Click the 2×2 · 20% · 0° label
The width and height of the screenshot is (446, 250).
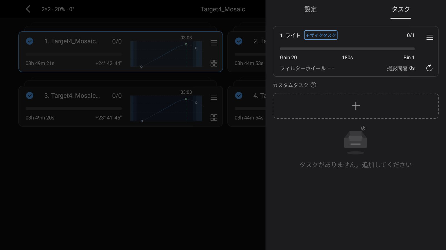point(58,9)
